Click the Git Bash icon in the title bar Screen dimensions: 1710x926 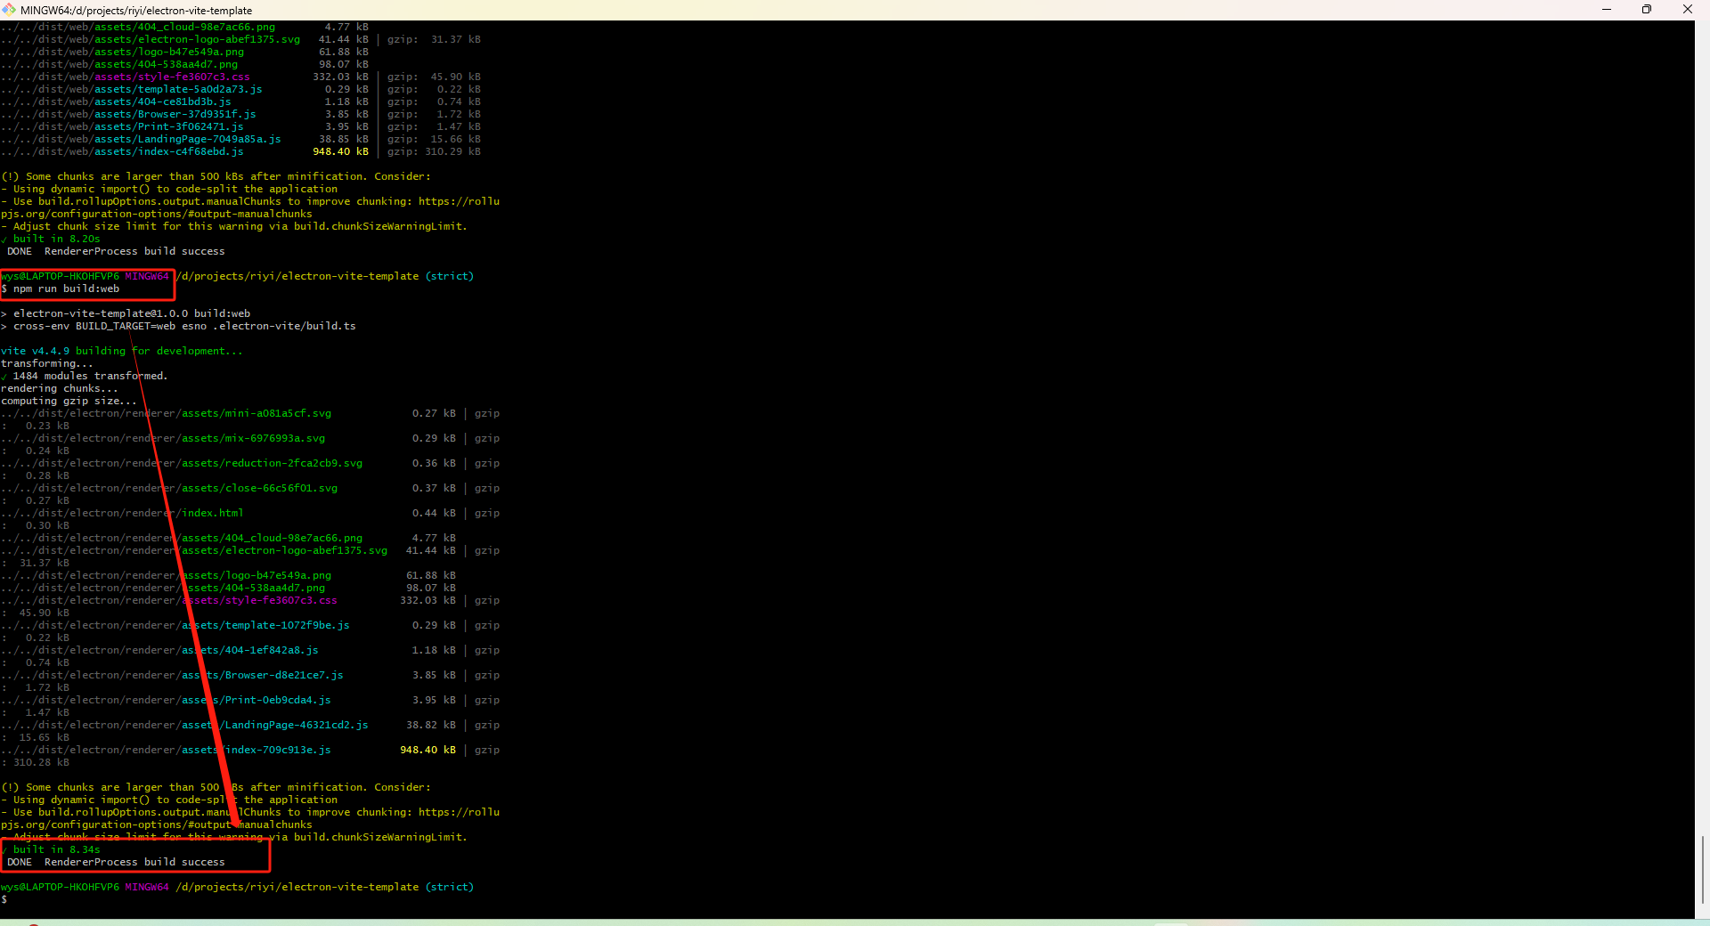pos(10,10)
